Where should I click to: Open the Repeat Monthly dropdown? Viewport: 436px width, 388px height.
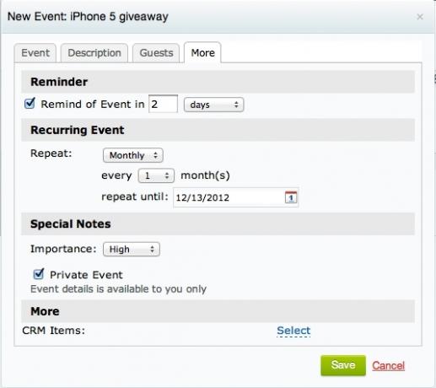pos(133,155)
